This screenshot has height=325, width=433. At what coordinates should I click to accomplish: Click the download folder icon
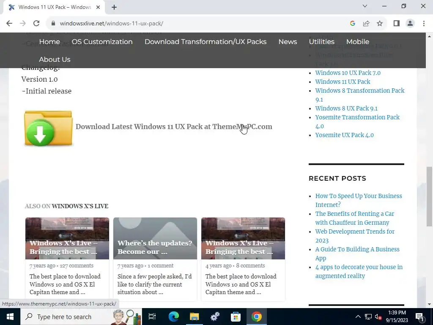pos(48,128)
